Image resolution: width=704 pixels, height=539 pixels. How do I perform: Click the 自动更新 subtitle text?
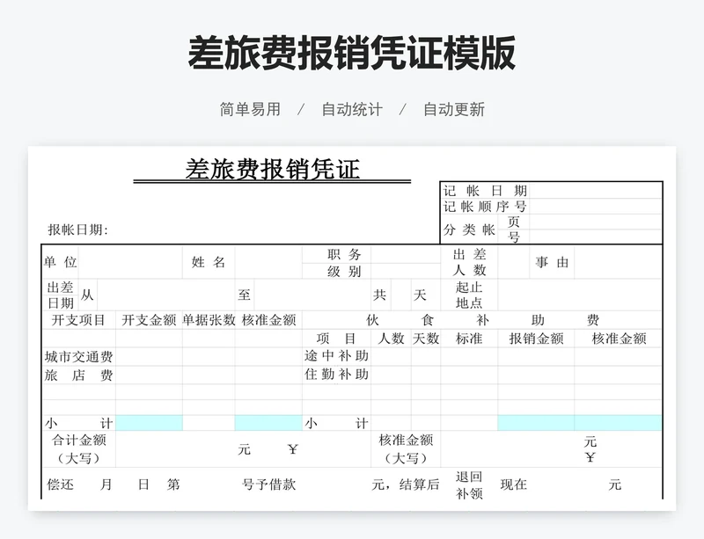tap(454, 109)
